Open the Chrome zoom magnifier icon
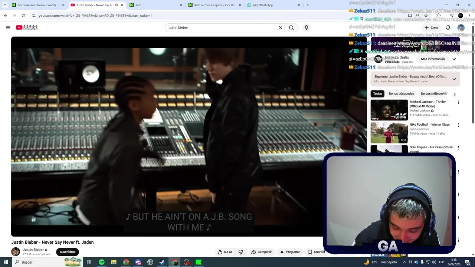This screenshot has width=475, height=267. click(418, 16)
